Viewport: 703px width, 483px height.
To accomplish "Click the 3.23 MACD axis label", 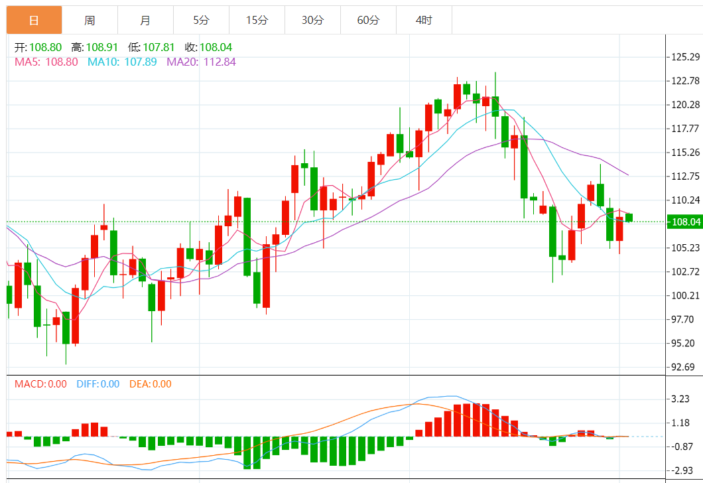I will click(680, 399).
